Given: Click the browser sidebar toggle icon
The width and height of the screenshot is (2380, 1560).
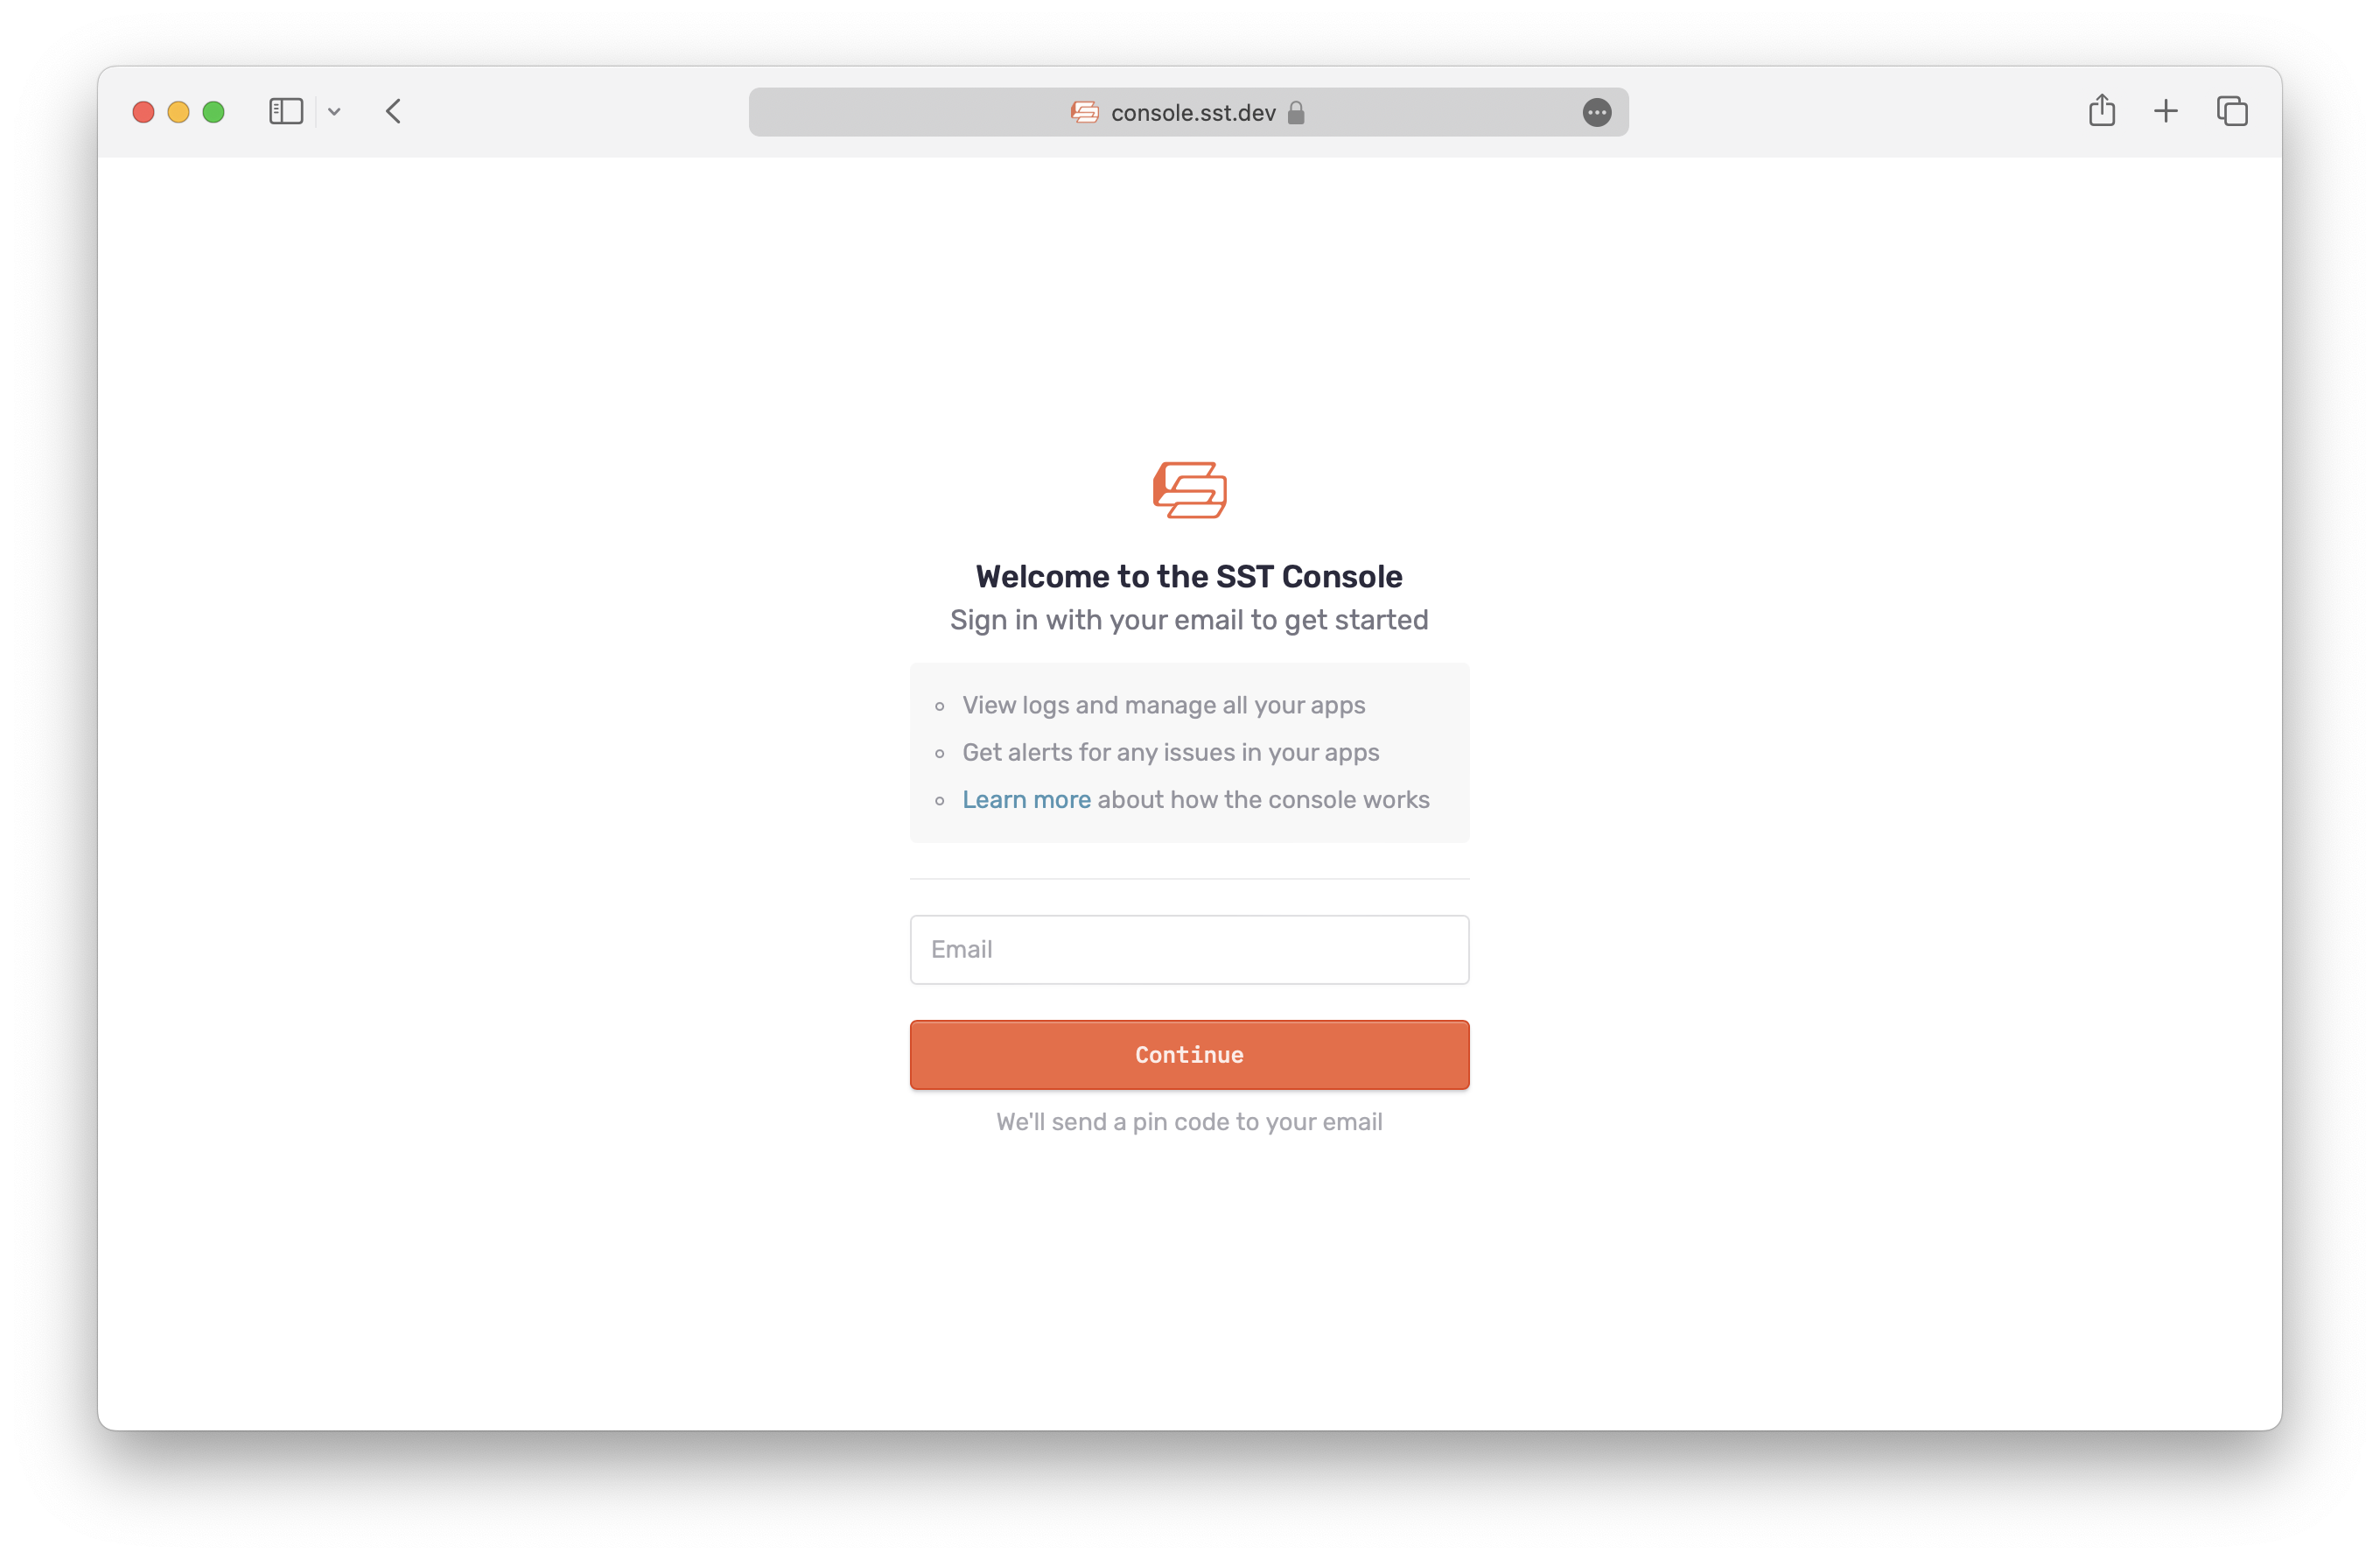Looking at the screenshot, I should tap(282, 109).
